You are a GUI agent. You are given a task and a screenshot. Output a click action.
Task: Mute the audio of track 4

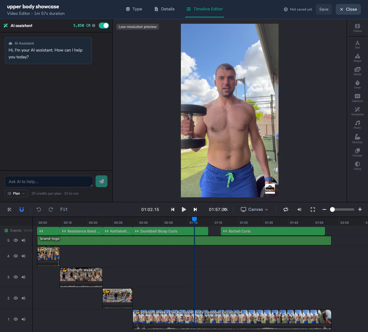23,256
